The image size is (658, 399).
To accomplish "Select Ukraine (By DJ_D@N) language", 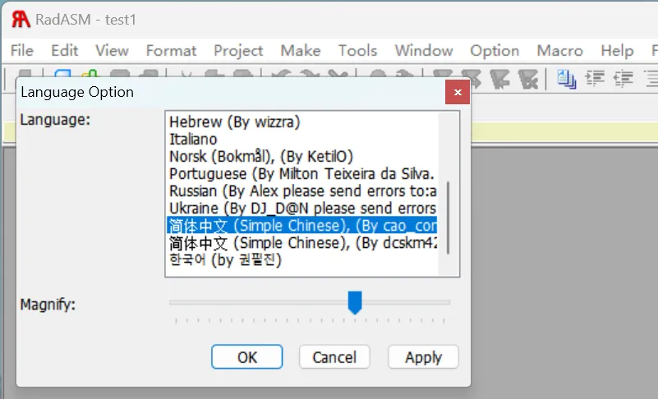I will point(301,208).
